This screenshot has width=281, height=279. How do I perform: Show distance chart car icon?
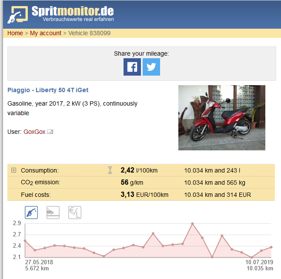pyautogui.click(x=53, y=213)
